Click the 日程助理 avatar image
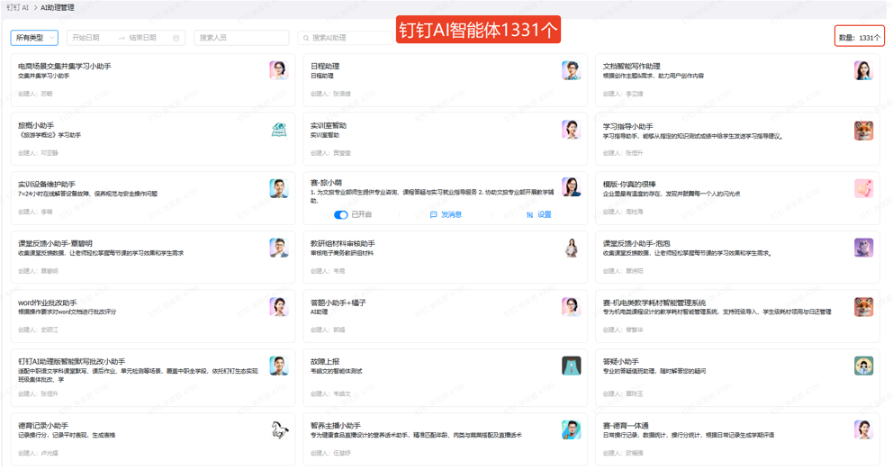The height and width of the screenshot is (470, 893). point(571,70)
